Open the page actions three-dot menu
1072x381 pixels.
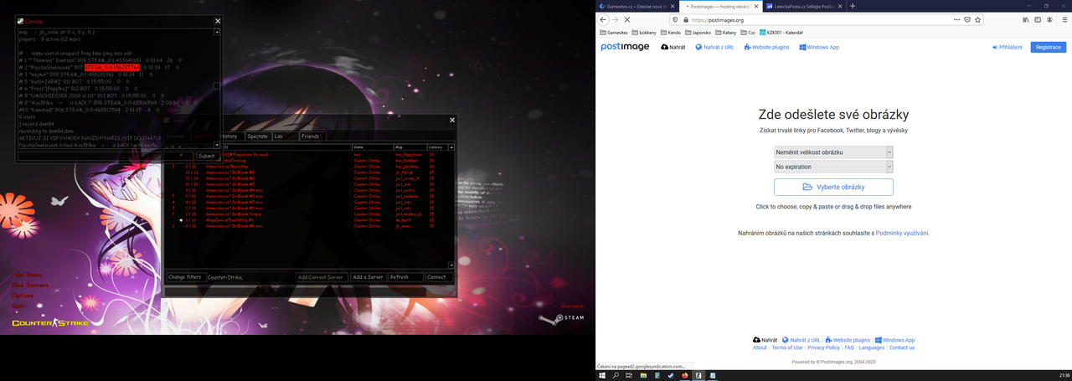click(x=957, y=19)
